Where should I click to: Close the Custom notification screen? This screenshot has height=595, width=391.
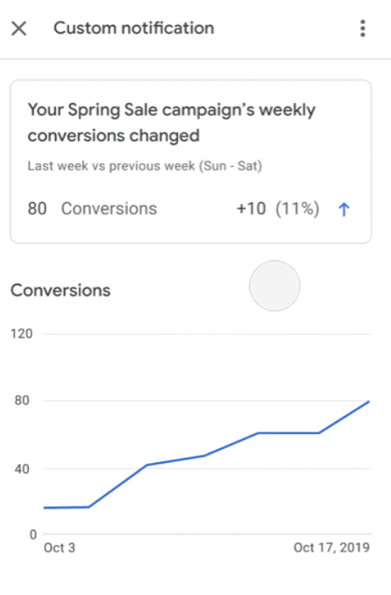tap(19, 29)
